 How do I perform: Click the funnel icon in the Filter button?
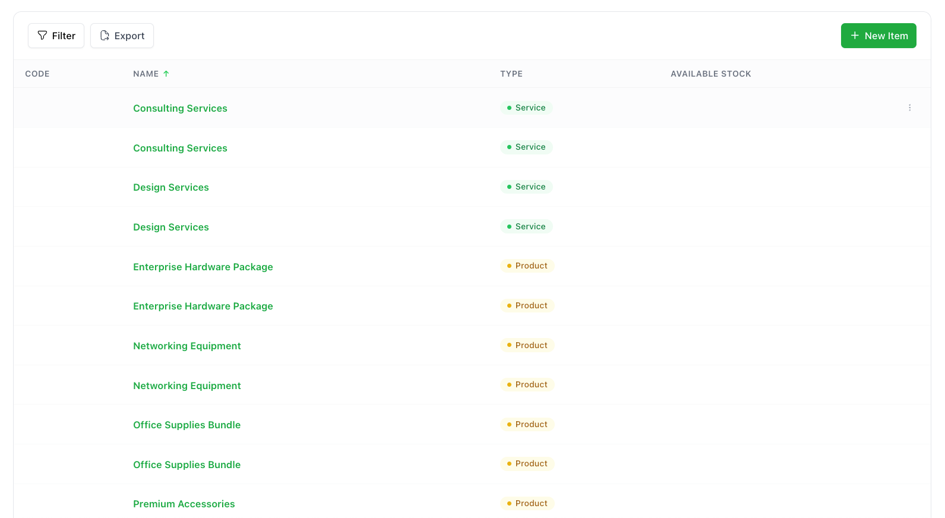tap(42, 36)
